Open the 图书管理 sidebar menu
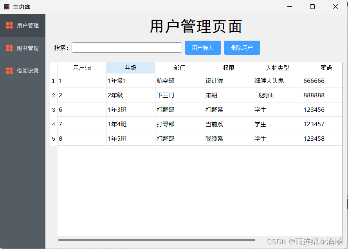 point(23,48)
